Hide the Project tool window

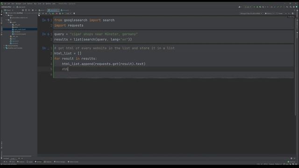point(36,10)
